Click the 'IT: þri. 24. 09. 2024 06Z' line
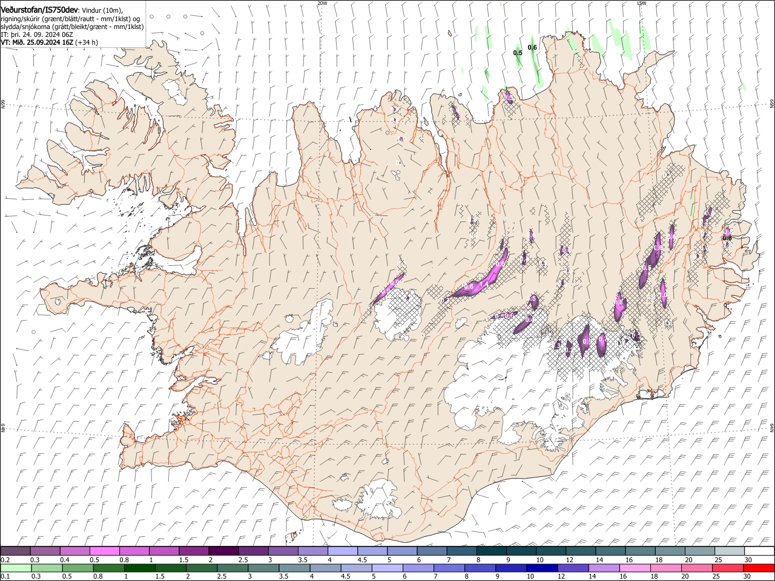 37,34
